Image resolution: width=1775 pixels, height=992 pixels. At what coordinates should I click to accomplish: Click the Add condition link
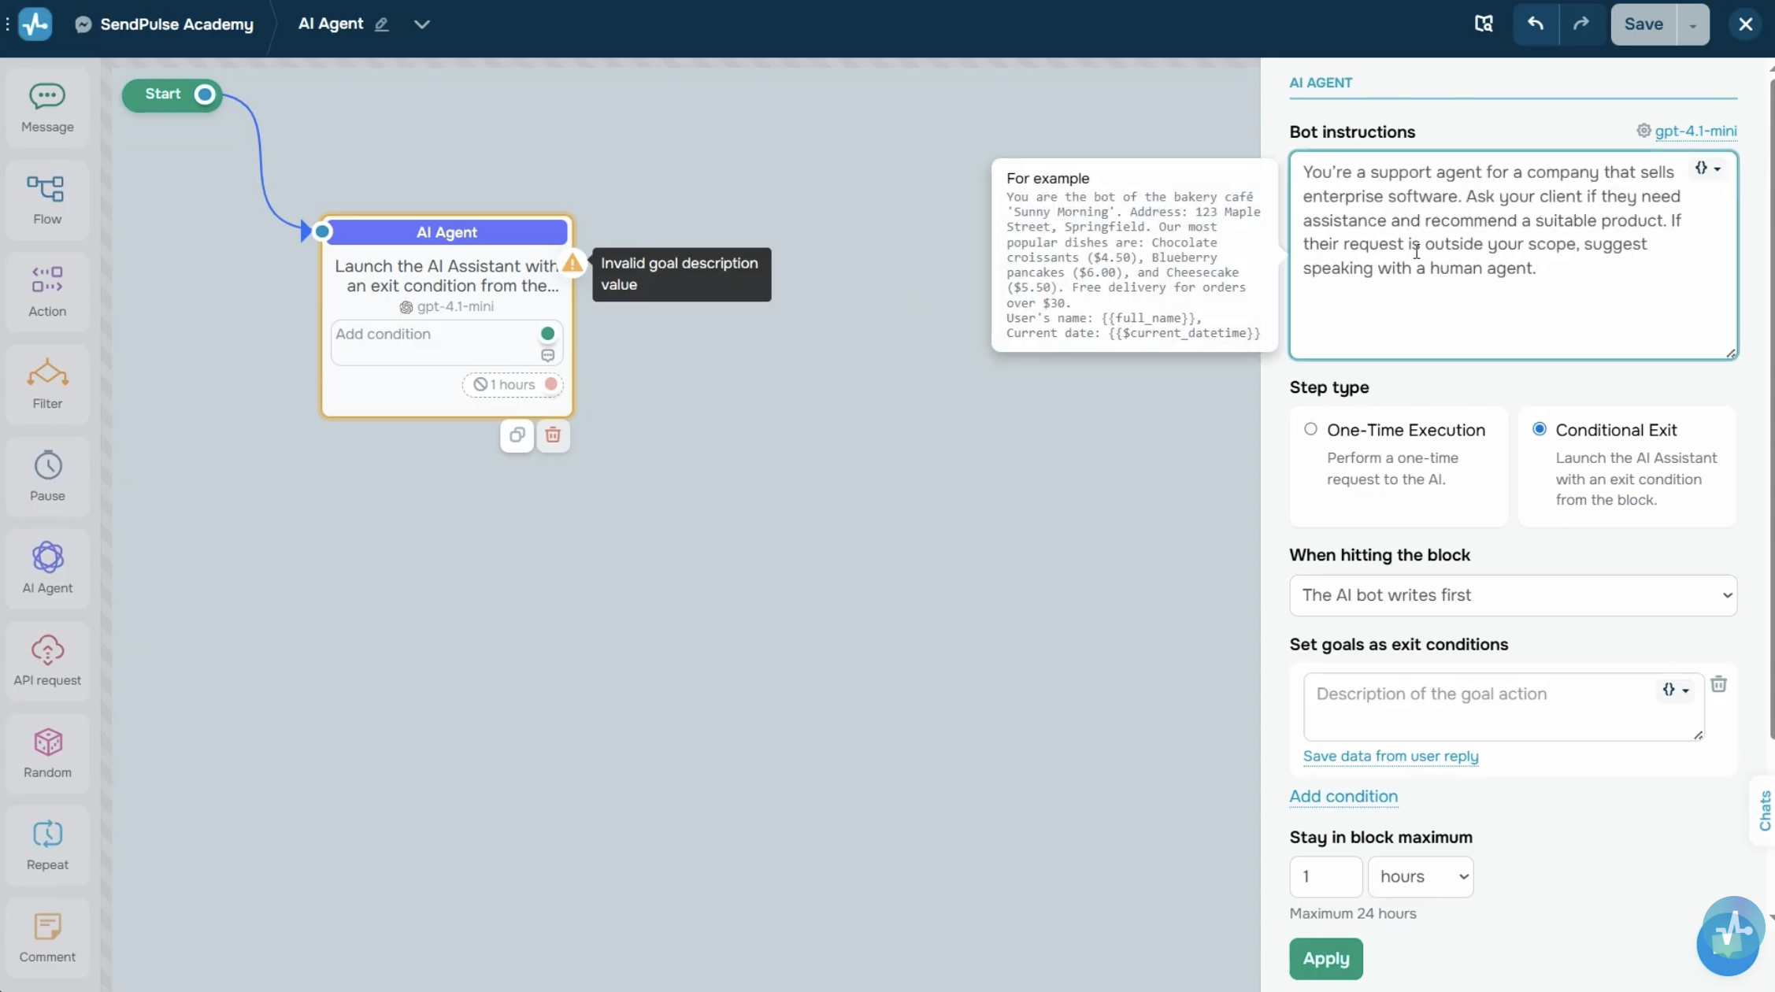(x=1343, y=796)
